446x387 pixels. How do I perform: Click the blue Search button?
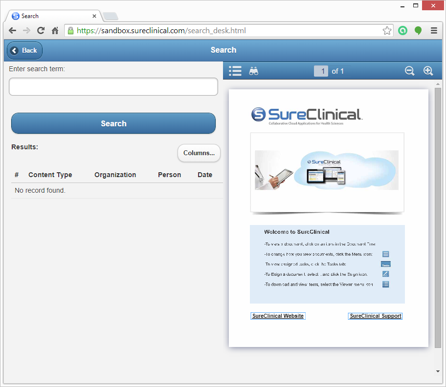point(113,123)
